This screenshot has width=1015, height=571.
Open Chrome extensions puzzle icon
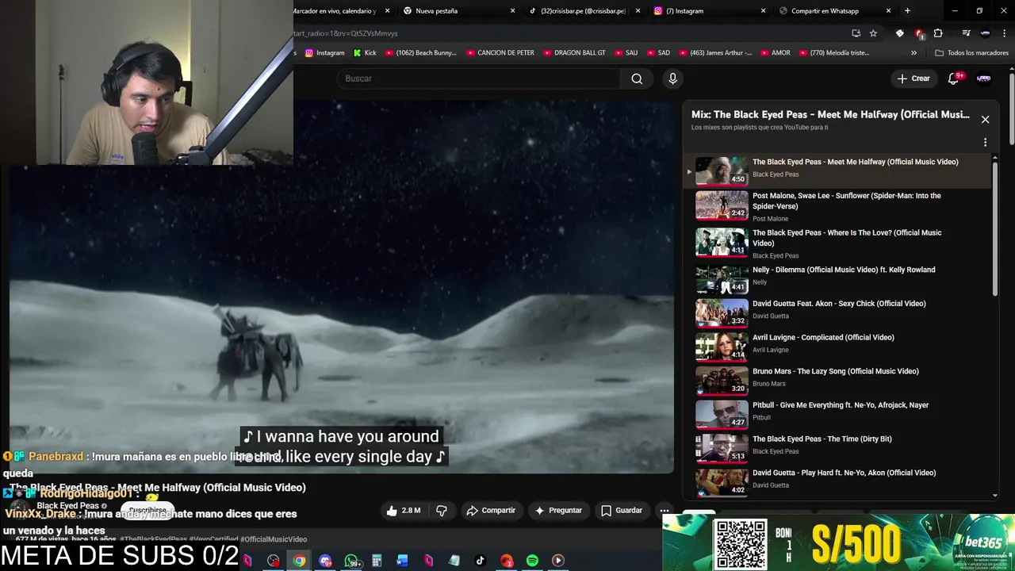point(938,33)
